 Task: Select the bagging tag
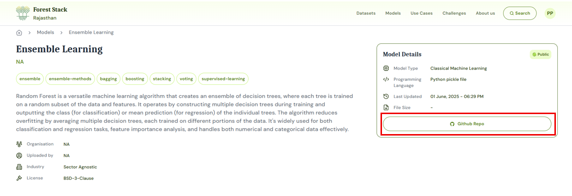[x=108, y=78]
